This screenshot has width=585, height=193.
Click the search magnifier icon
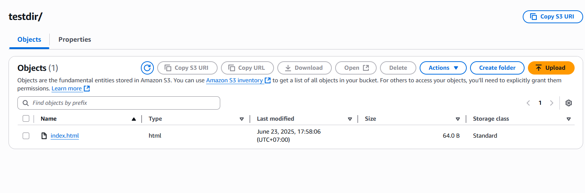26,103
